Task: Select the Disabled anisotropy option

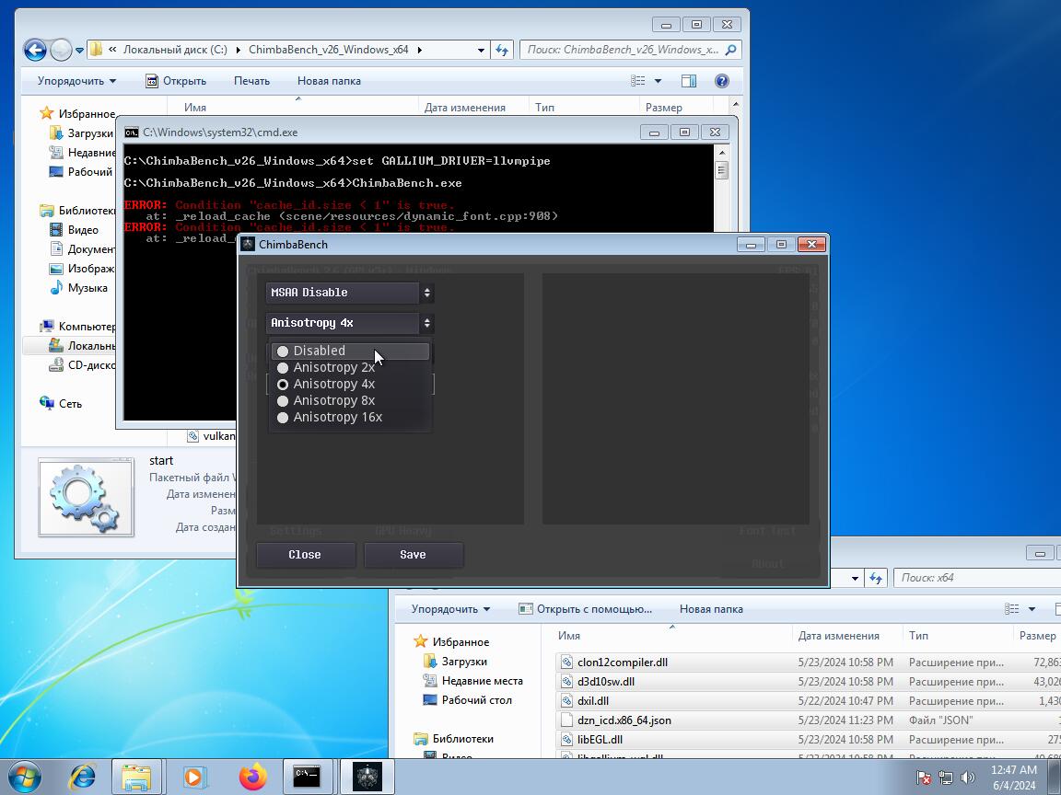Action: [x=319, y=351]
